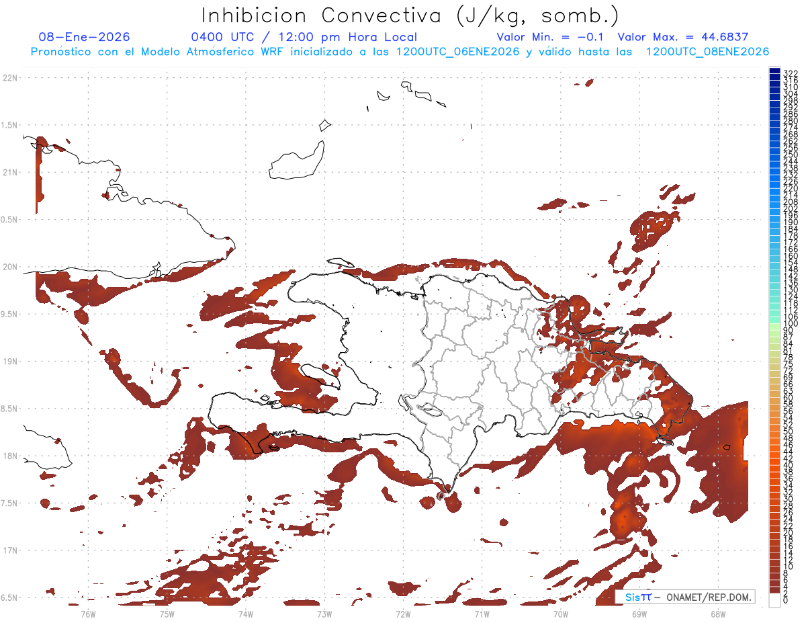Click the "SisTT - ONAMET/REP.DOM." credit box

click(685, 597)
